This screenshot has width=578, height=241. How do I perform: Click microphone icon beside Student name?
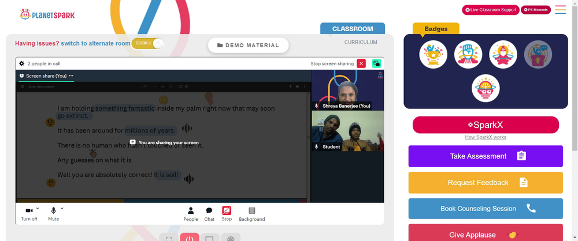pos(316,147)
